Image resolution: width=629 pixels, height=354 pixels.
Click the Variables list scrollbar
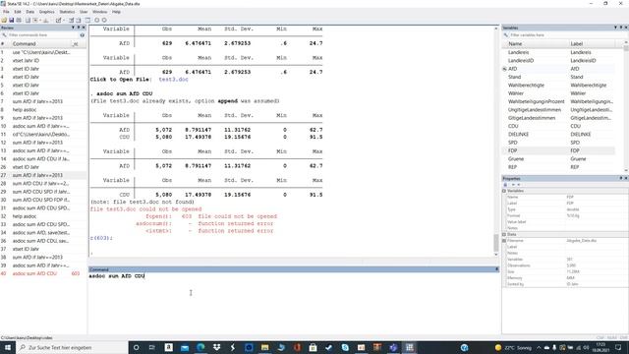point(626,48)
